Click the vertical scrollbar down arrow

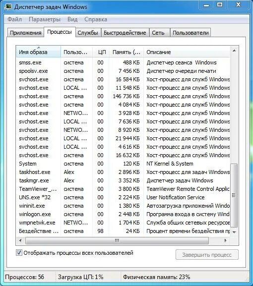234,232
